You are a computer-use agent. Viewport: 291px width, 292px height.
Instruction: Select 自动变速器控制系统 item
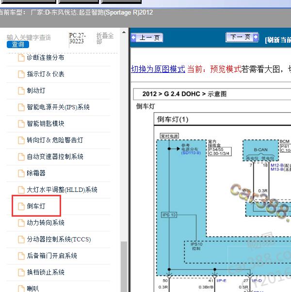55,156
